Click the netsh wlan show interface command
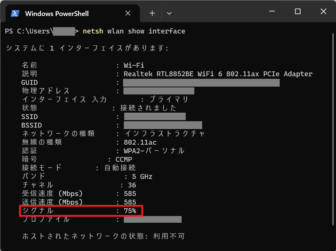The image size is (336, 251). tap(134, 31)
